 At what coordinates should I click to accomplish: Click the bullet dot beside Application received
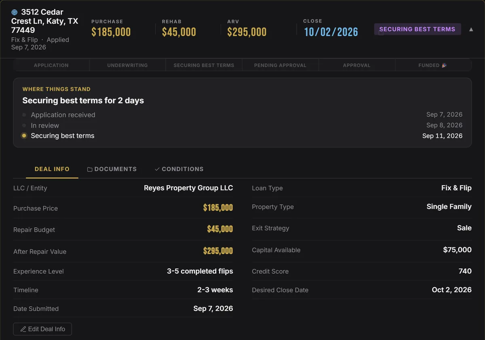pos(24,115)
